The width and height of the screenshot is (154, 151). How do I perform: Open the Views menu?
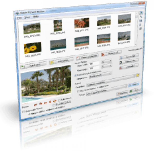[x=27, y=17]
